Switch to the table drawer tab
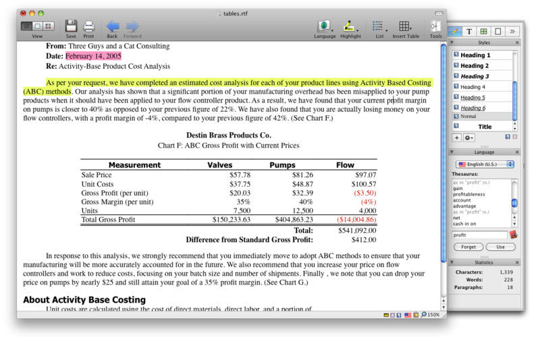540x337 pixels. coord(483,31)
